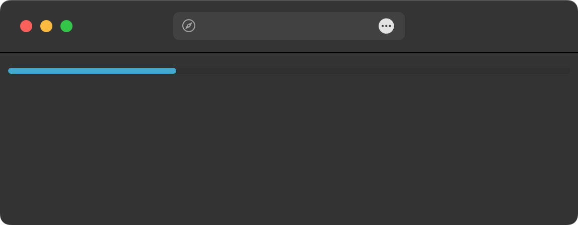578x225 pixels.
Task: Enter full screen with the green button
Action: (66, 26)
